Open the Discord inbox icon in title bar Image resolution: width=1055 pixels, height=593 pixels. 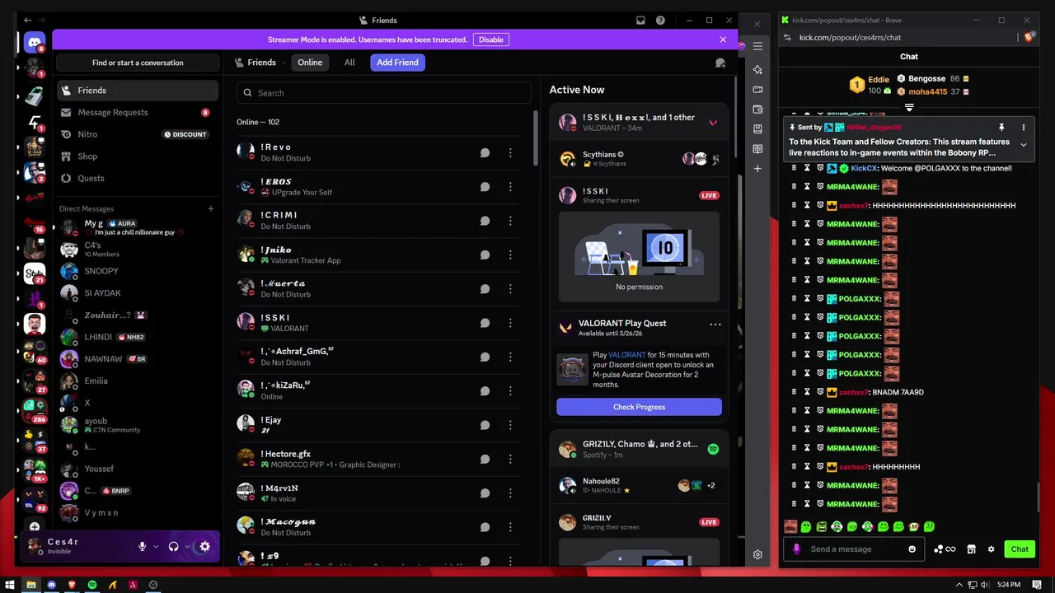click(x=640, y=21)
